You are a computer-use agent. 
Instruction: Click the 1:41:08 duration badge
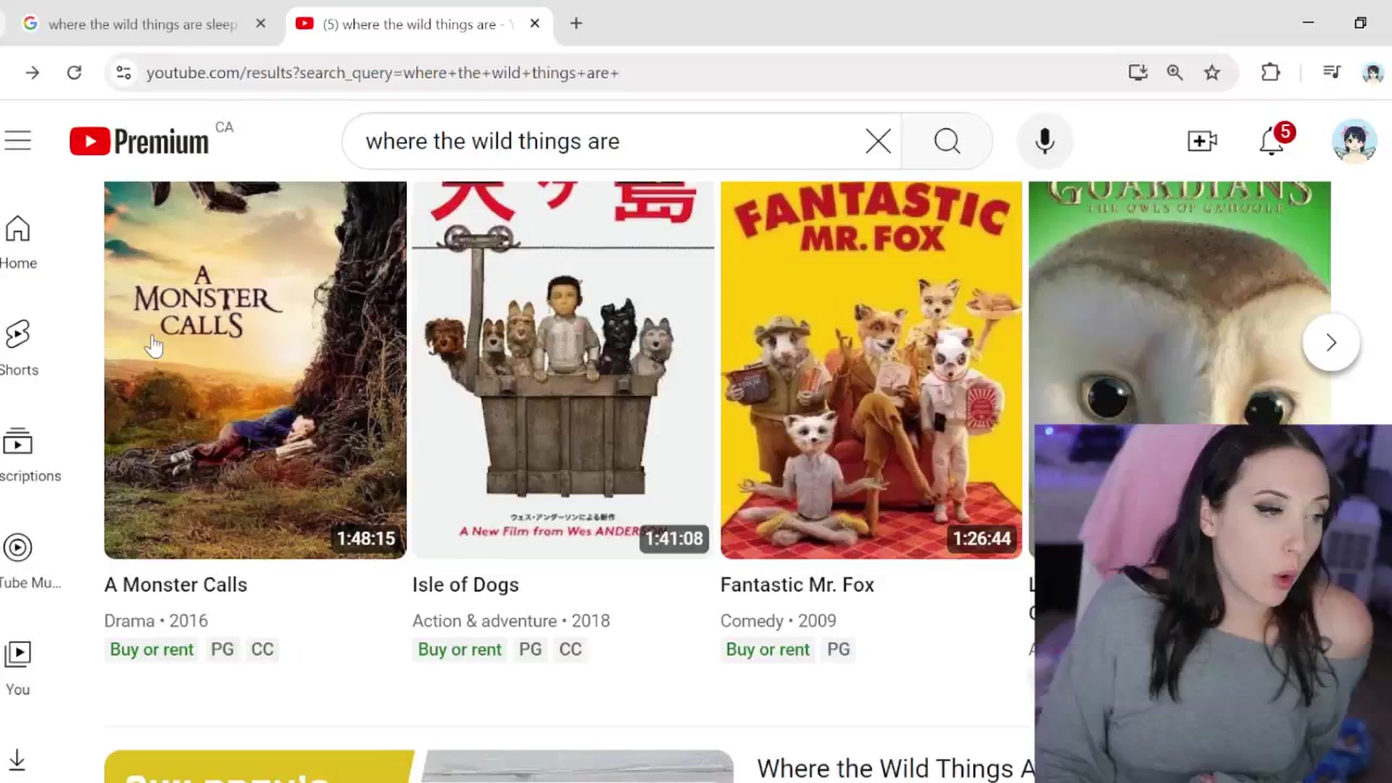[674, 539]
